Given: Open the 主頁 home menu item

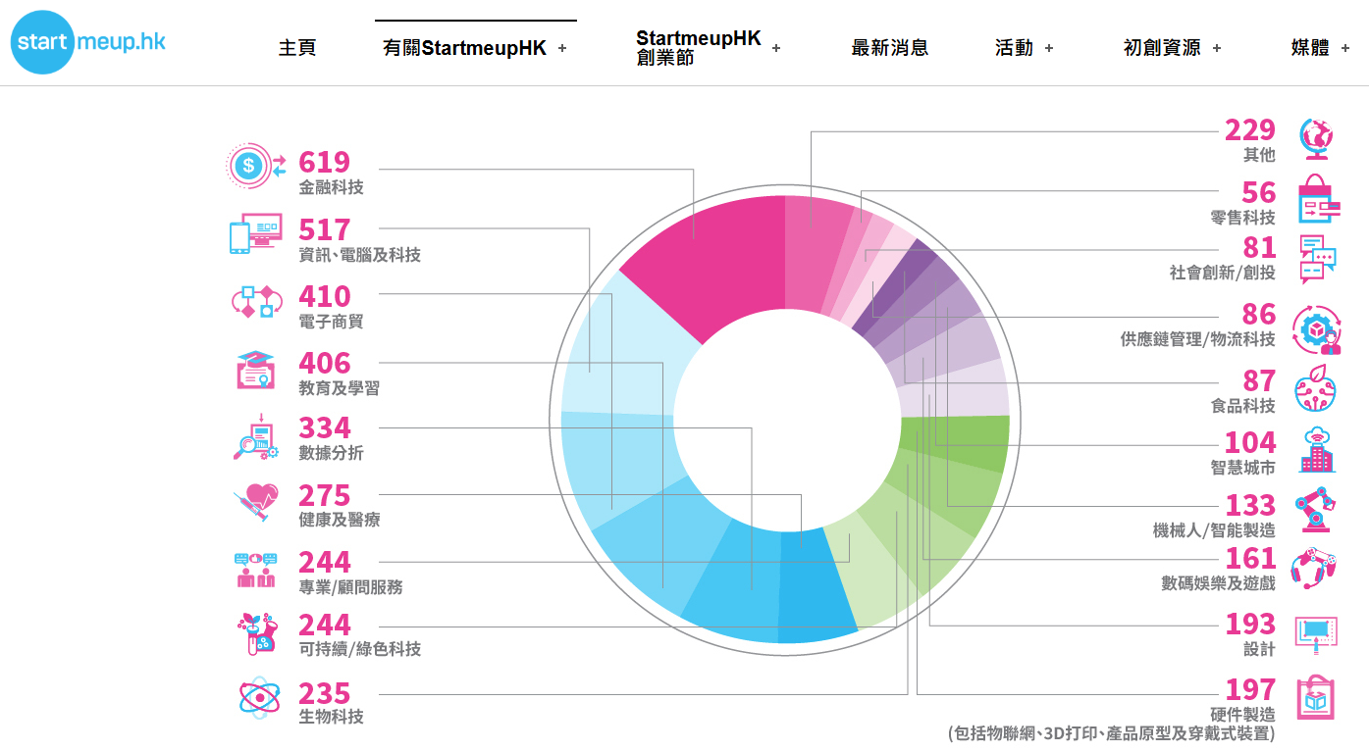Looking at the screenshot, I should coord(297,48).
